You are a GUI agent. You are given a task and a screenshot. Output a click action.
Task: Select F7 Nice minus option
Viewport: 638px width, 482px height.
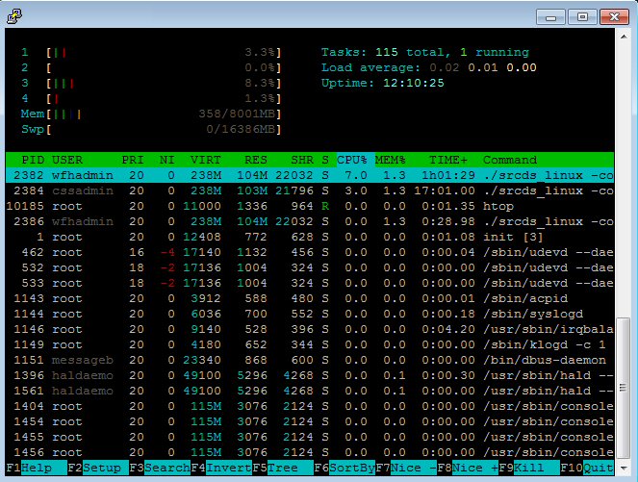(x=406, y=468)
